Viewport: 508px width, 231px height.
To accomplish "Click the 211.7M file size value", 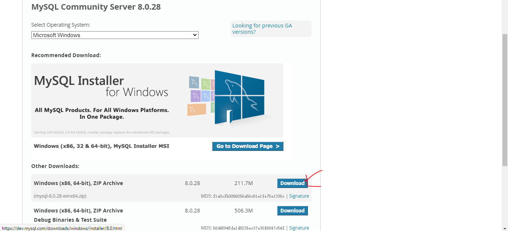I will pos(244,183).
